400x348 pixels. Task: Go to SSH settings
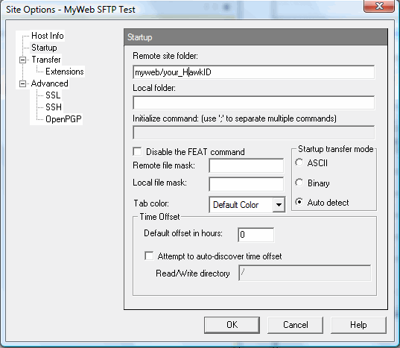(54, 107)
